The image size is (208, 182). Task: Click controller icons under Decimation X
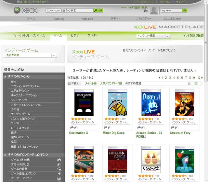pos(74,127)
